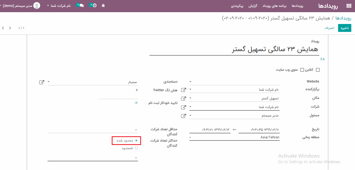This screenshot has width=355, height=170.
Task: Open external link for مسئول field
Action: 183,116
